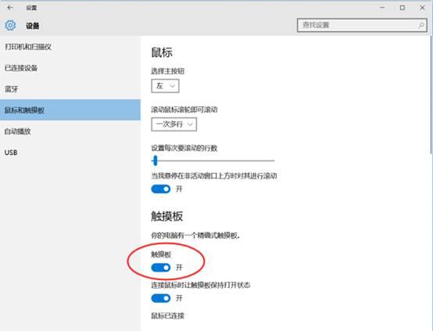Toggle scroll inactive windows switch
Image resolution: width=433 pixels, height=331 pixels.
coord(161,189)
